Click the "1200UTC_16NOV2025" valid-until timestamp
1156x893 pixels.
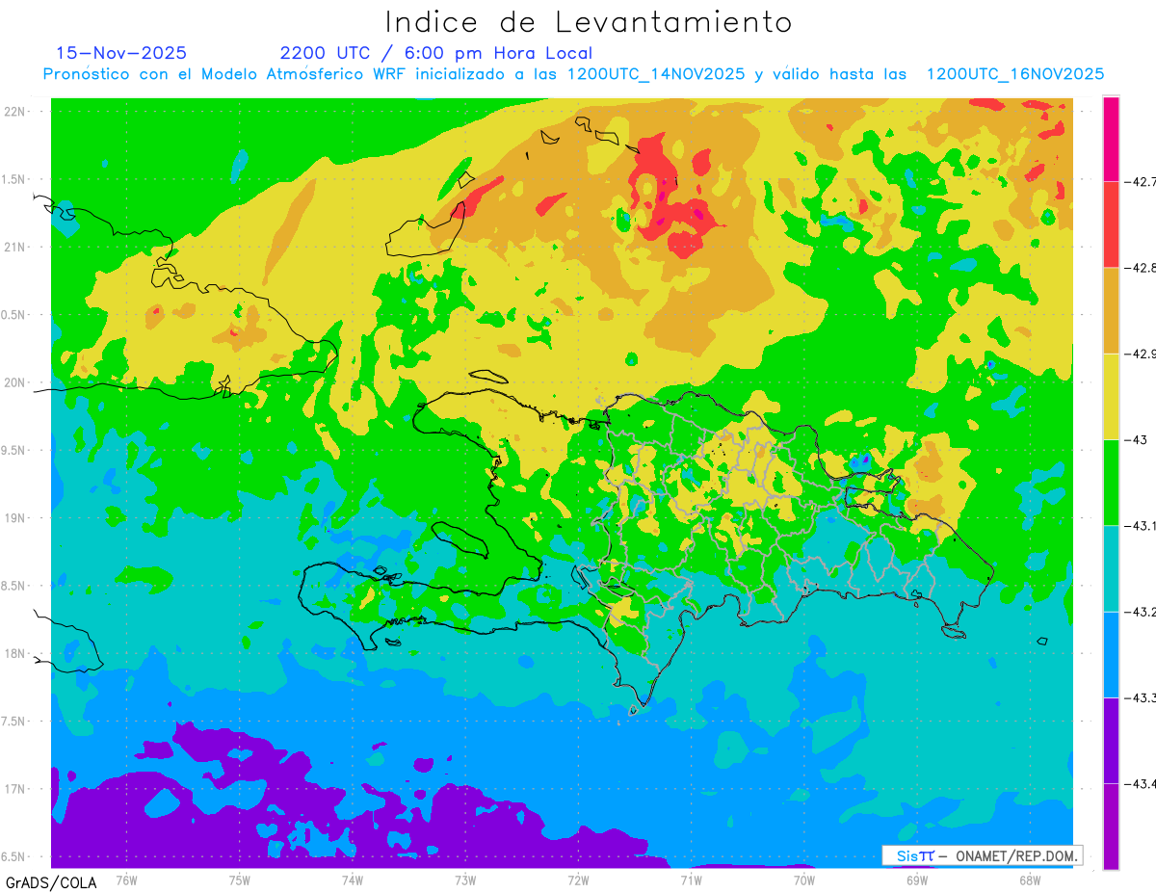1015,74
